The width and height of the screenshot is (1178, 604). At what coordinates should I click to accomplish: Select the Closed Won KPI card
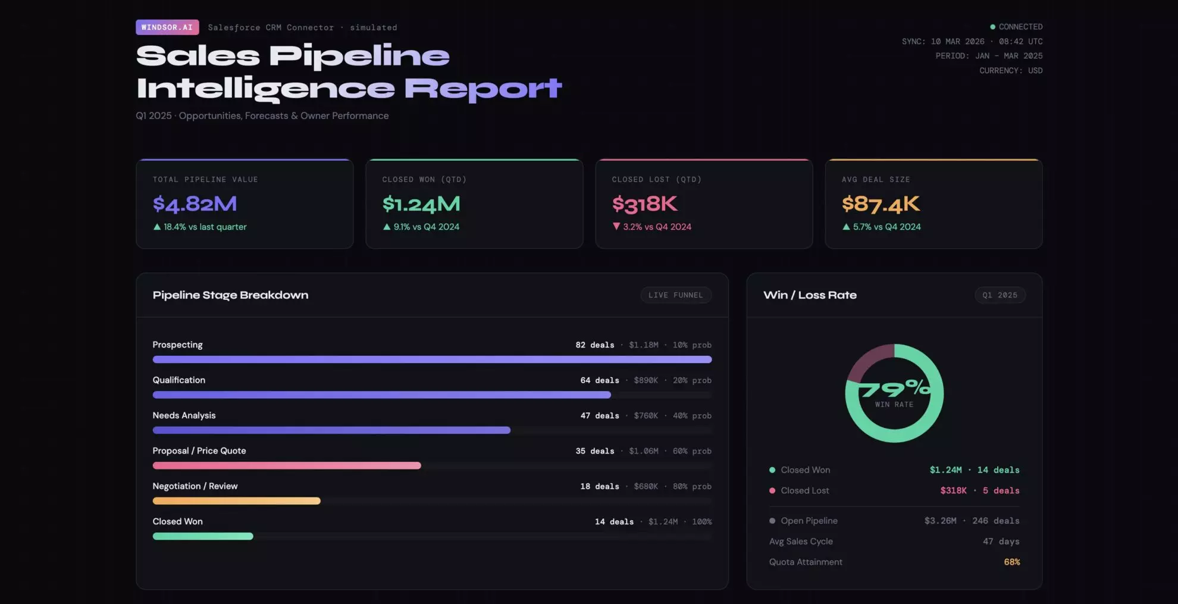click(x=474, y=204)
